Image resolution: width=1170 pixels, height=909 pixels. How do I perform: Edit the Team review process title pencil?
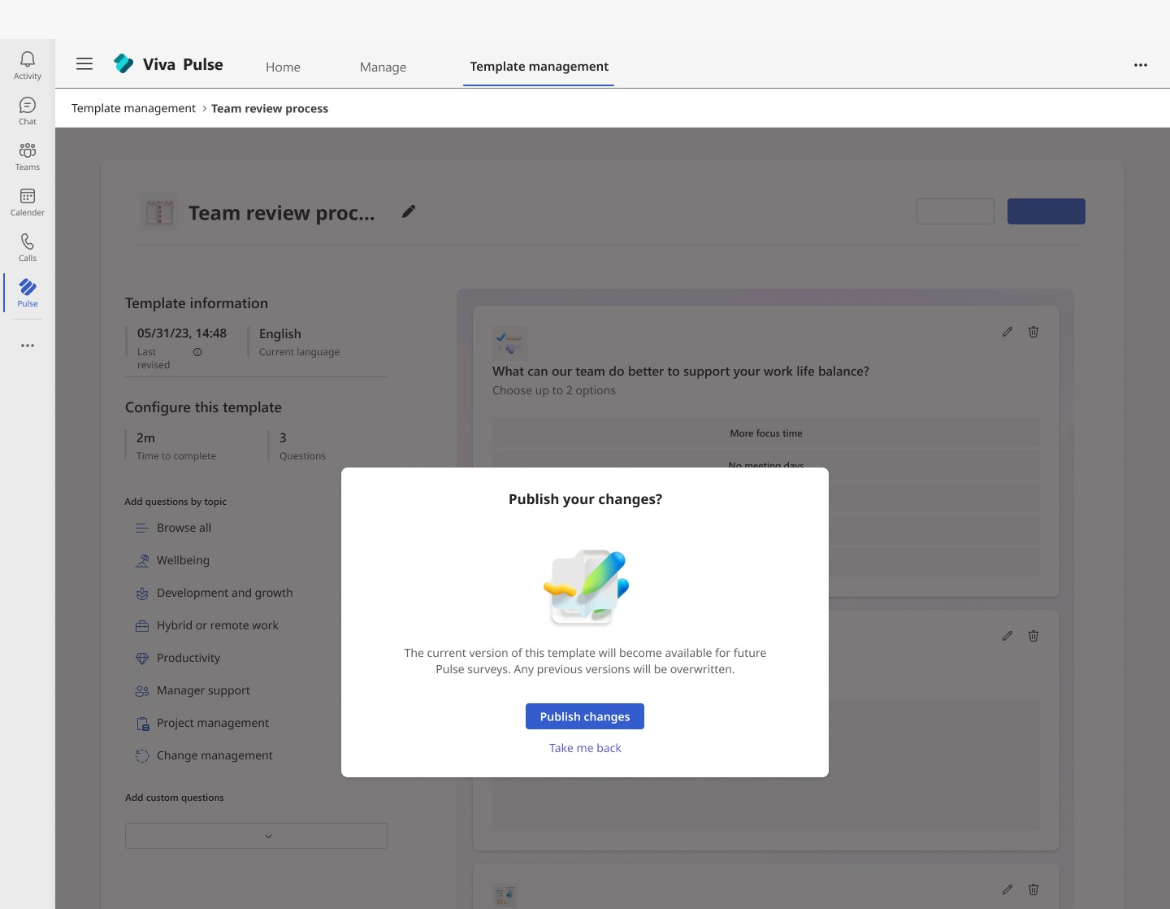[x=409, y=211]
